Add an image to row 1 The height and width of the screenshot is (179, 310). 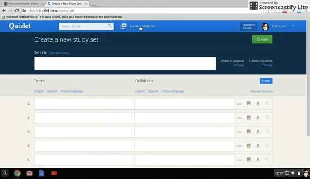pos(248,104)
